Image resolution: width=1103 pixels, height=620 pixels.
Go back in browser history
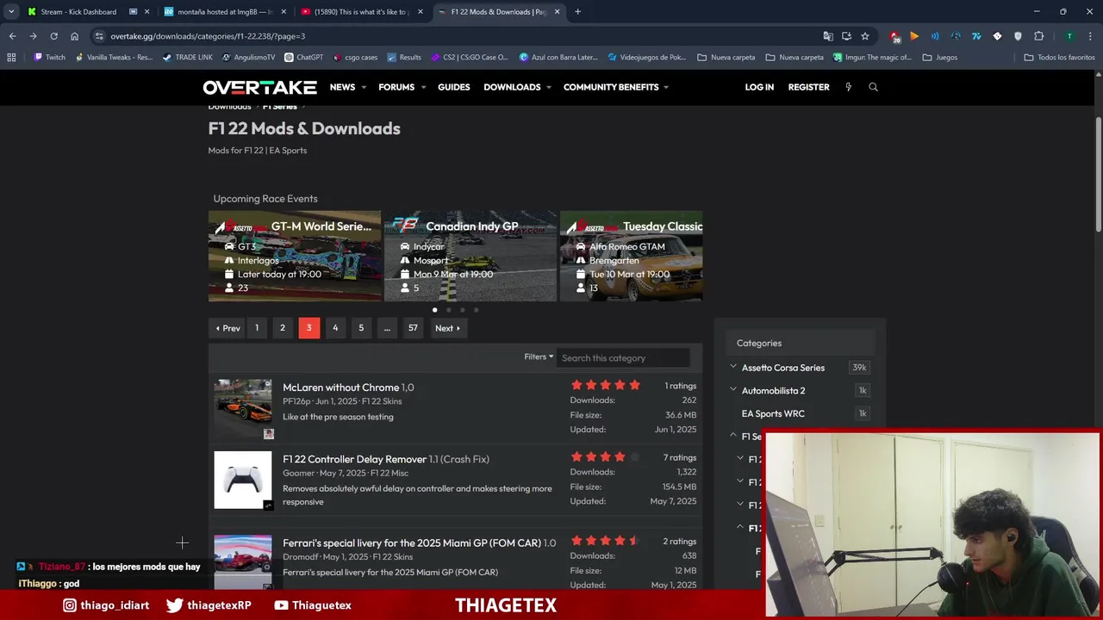(12, 36)
